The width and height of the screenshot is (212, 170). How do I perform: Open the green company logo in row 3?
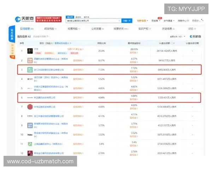coord(30,70)
